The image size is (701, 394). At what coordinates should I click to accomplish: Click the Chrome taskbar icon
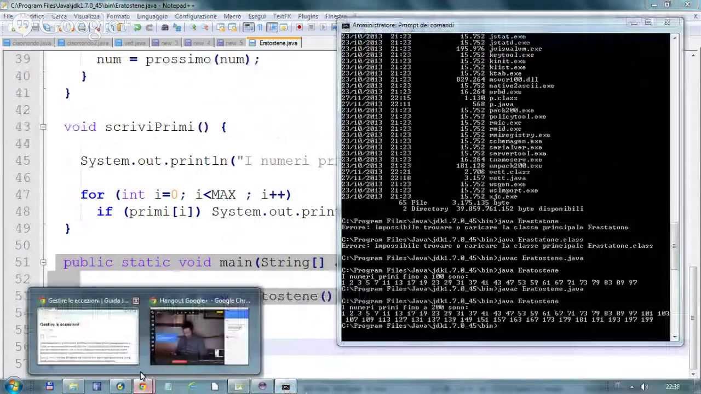(x=142, y=386)
